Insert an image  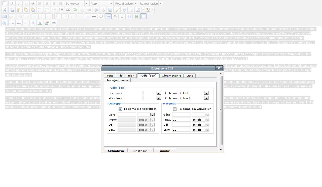pyautogui.click(x=110, y=10)
